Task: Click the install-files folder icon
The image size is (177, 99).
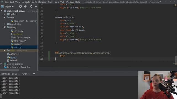Action: (8, 24)
